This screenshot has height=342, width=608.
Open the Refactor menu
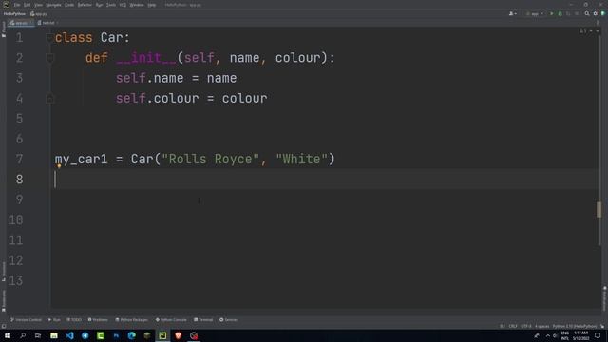tap(85, 5)
